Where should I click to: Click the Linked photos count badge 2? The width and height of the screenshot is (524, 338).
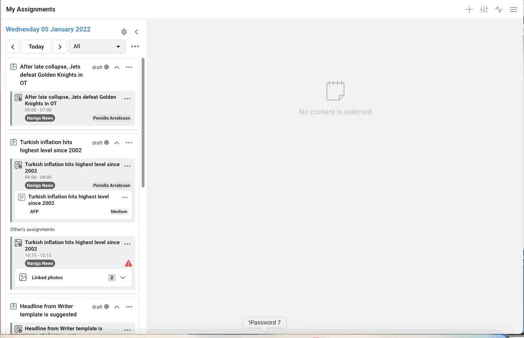(112, 278)
